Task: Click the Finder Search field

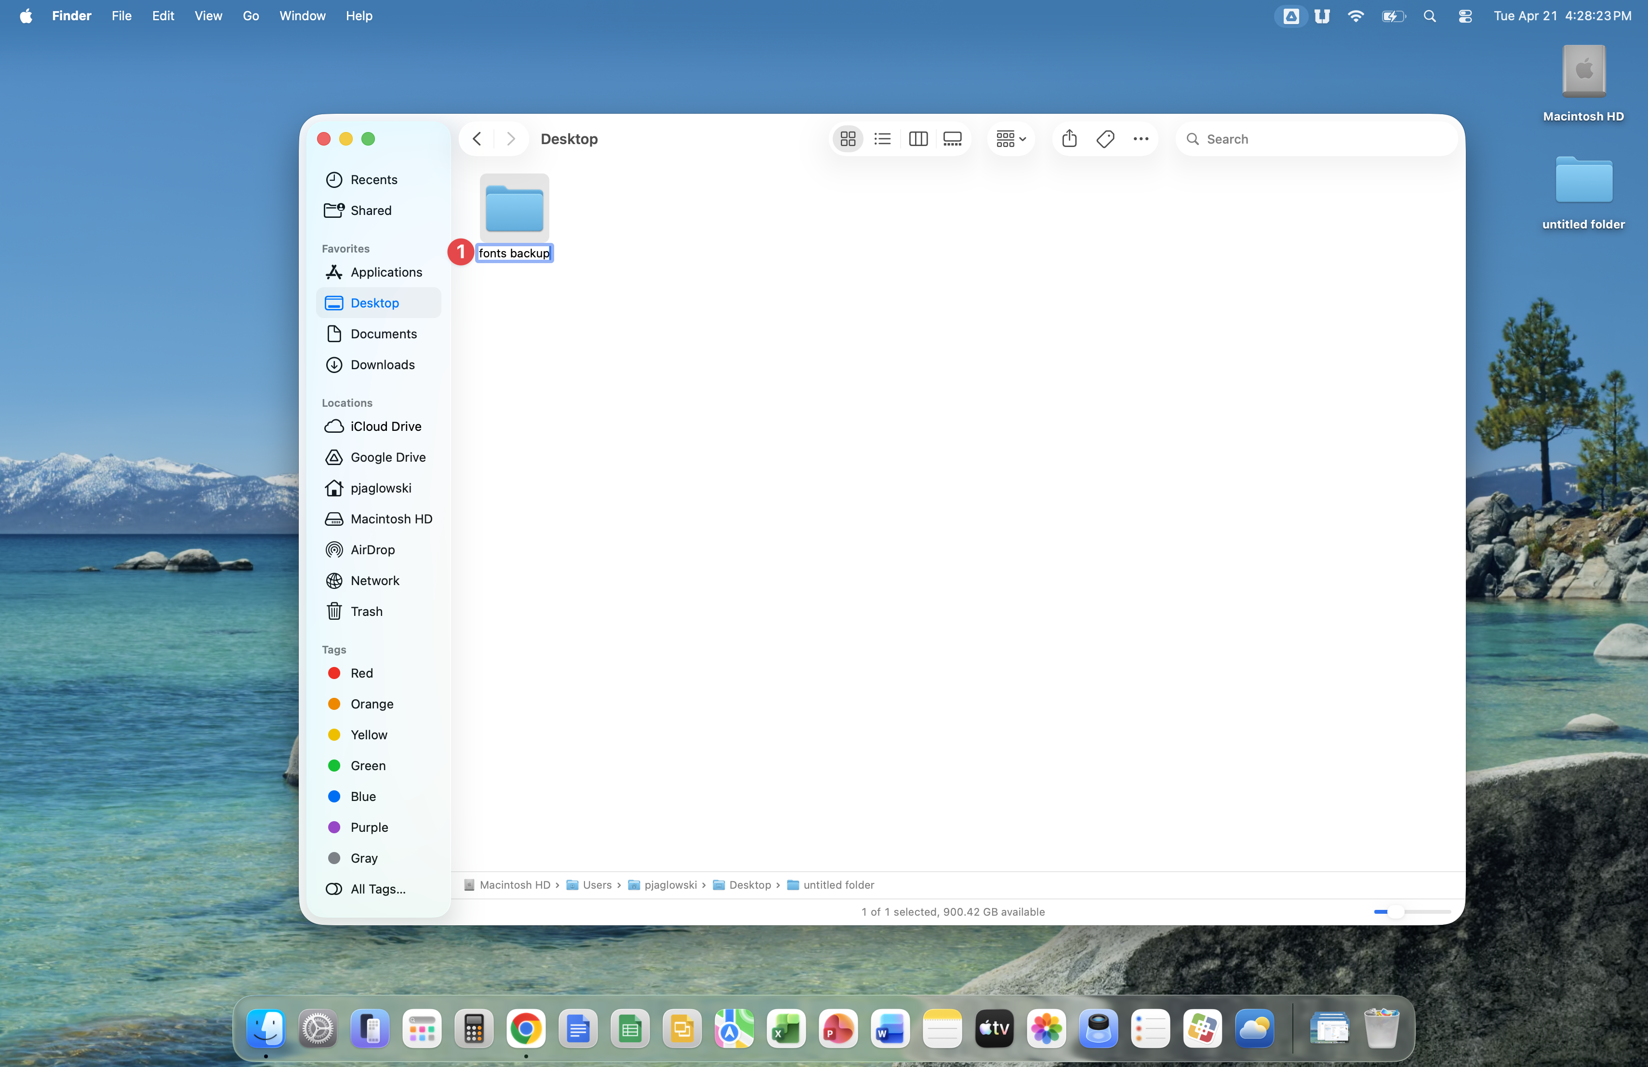Action: (1316, 139)
